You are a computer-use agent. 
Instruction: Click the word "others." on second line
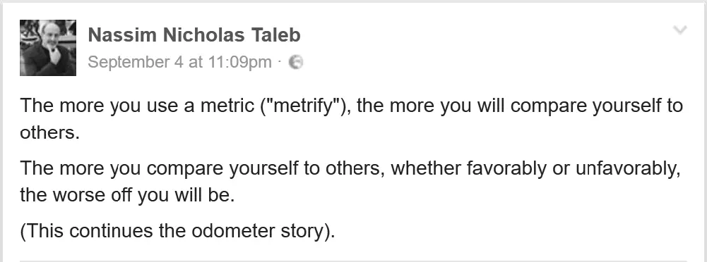49,133
